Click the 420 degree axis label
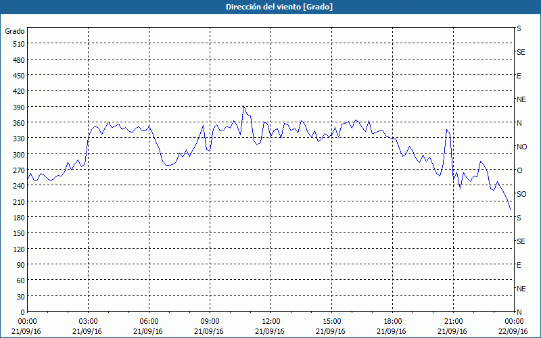The image size is (541, 338). 20,91
